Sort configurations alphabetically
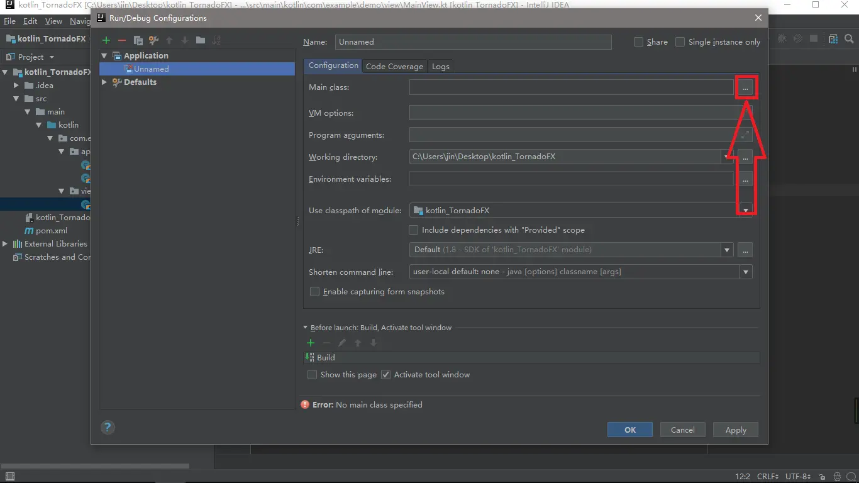The height and width of the screenshot is (483, 859). click(x=216, y=40)
